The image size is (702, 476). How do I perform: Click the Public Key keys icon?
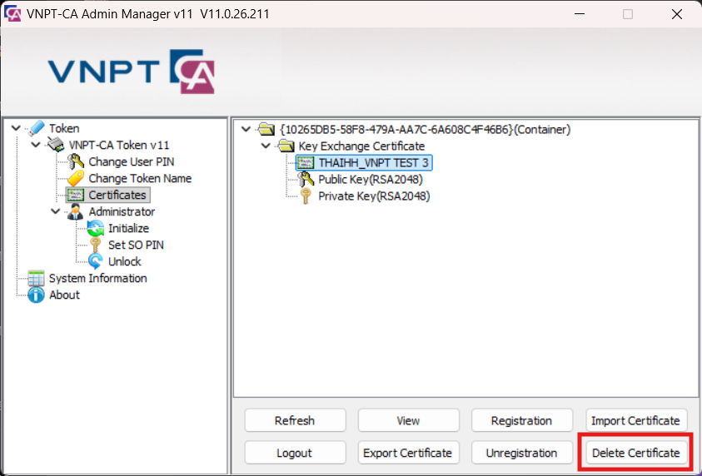point(306,179)
